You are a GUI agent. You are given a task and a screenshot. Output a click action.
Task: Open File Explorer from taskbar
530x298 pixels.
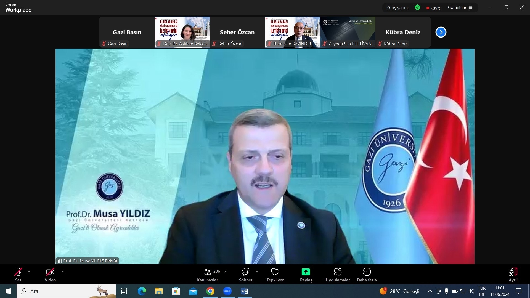(x=159, y=291)
